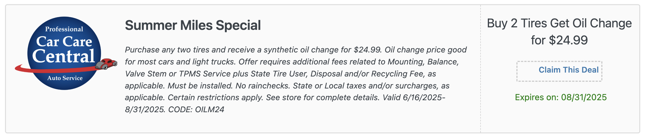Click the 'Buy 2 Tires Get Oil Change' headline
Viewport: 645px width, 139px height.
coord(559,23)
